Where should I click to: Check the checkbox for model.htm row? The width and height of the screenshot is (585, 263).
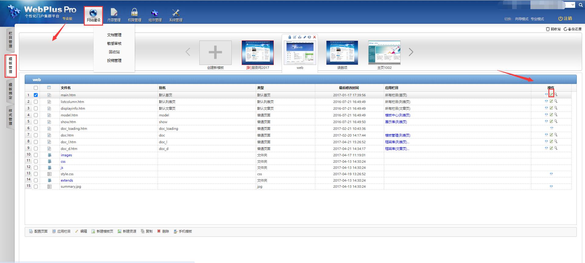pos(36,115)
